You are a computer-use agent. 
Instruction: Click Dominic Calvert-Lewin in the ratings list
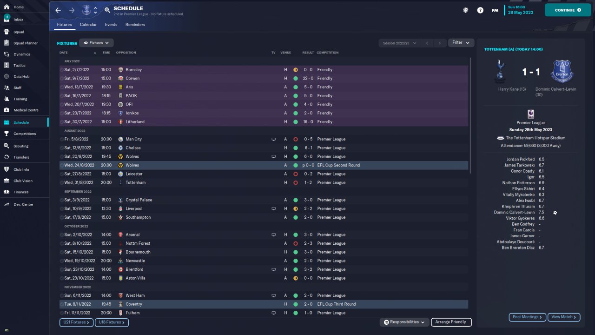(x=514, y=213)
